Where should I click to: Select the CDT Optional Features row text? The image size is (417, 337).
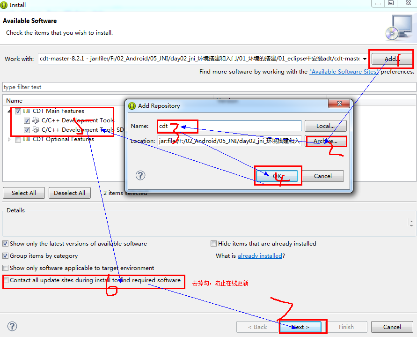click(x=63, y=139)
